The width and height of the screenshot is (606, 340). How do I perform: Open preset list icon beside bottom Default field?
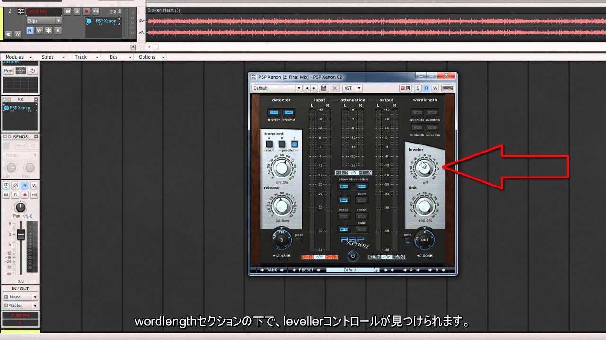coord(377,270)
